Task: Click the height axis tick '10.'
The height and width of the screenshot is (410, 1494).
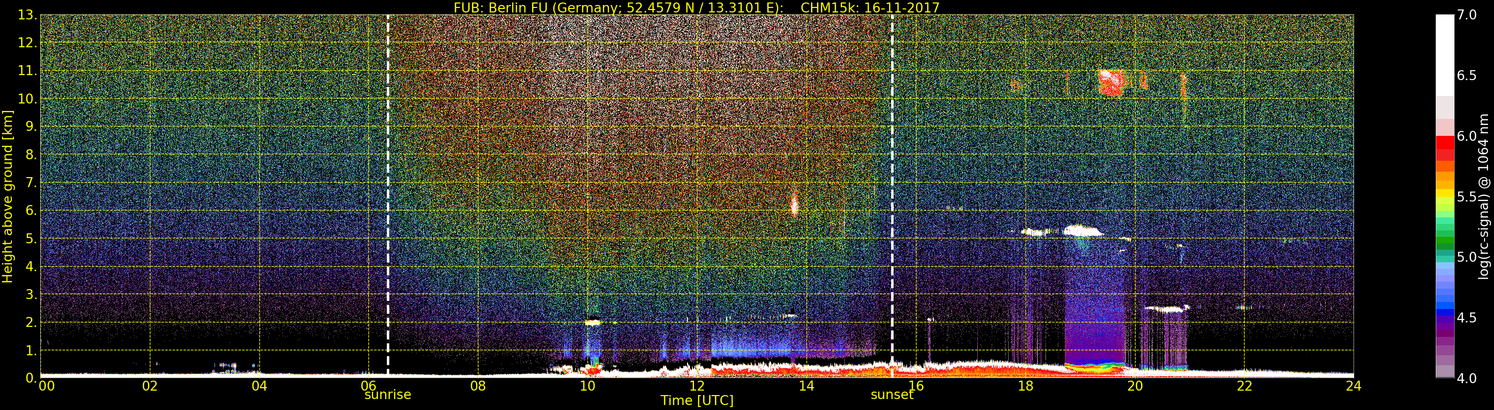Action: [x=27, y=99]
